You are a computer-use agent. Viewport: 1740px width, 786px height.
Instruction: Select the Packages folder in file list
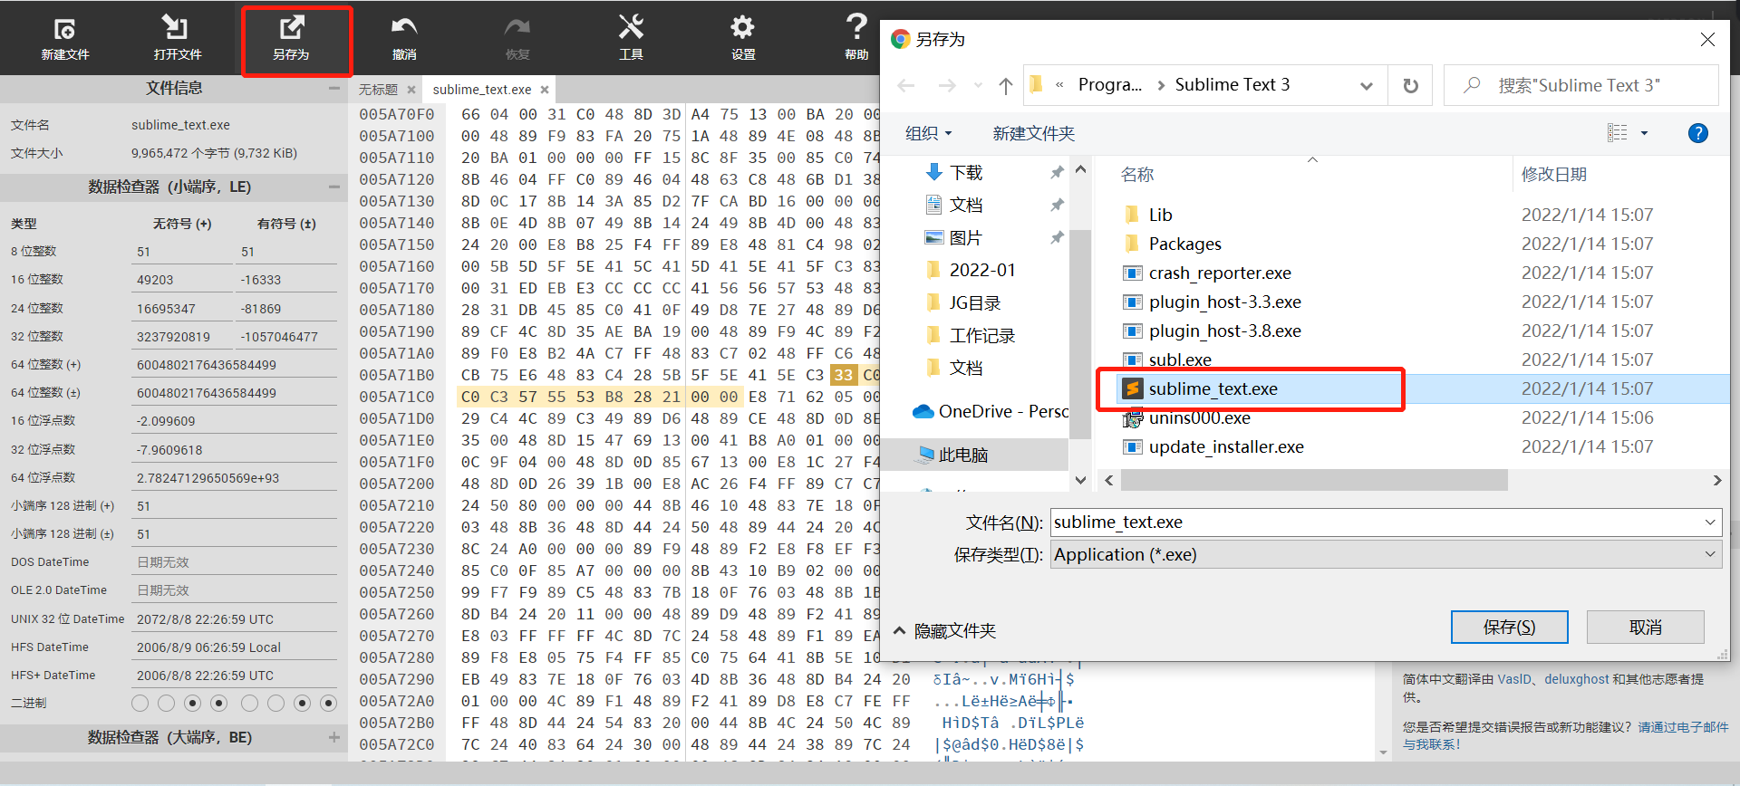[1184, 244]
